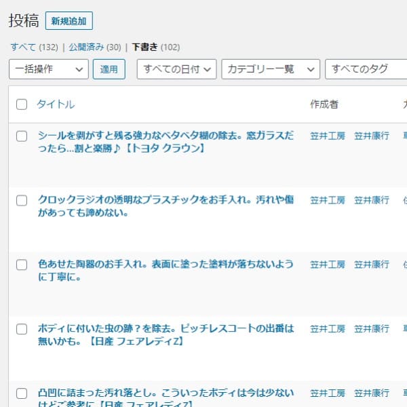Viewport: 407px width, 407px height.
Task: Sort posts by タイトル column header
Action: (56, 104)
